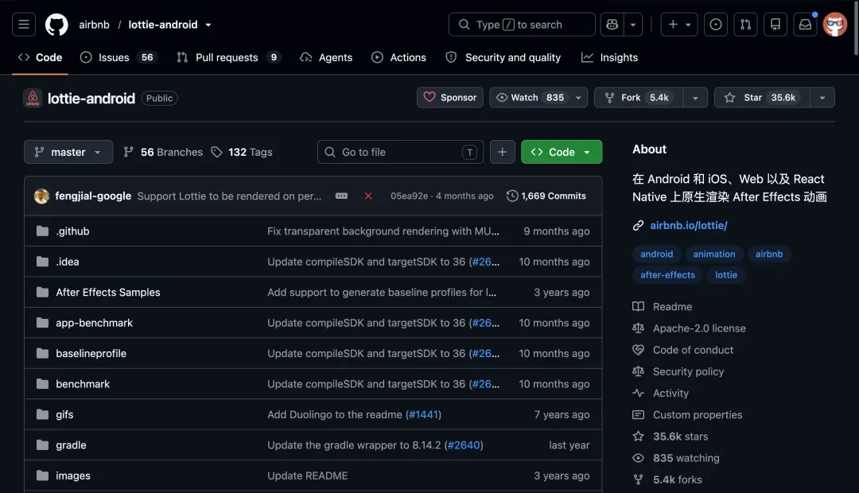Open the Insights tab

(x=610, y=57)
